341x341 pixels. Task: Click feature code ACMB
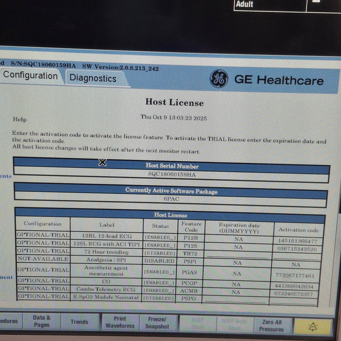coord(189,291)
